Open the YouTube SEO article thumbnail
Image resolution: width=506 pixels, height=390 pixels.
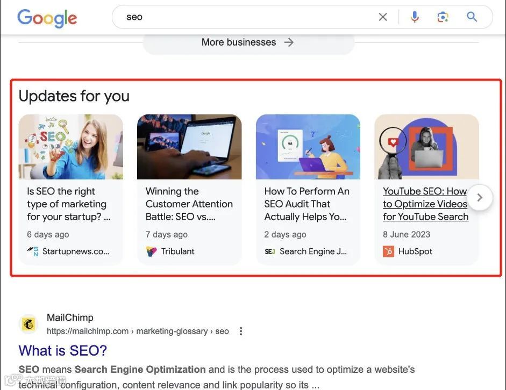(x=426, y=147)
